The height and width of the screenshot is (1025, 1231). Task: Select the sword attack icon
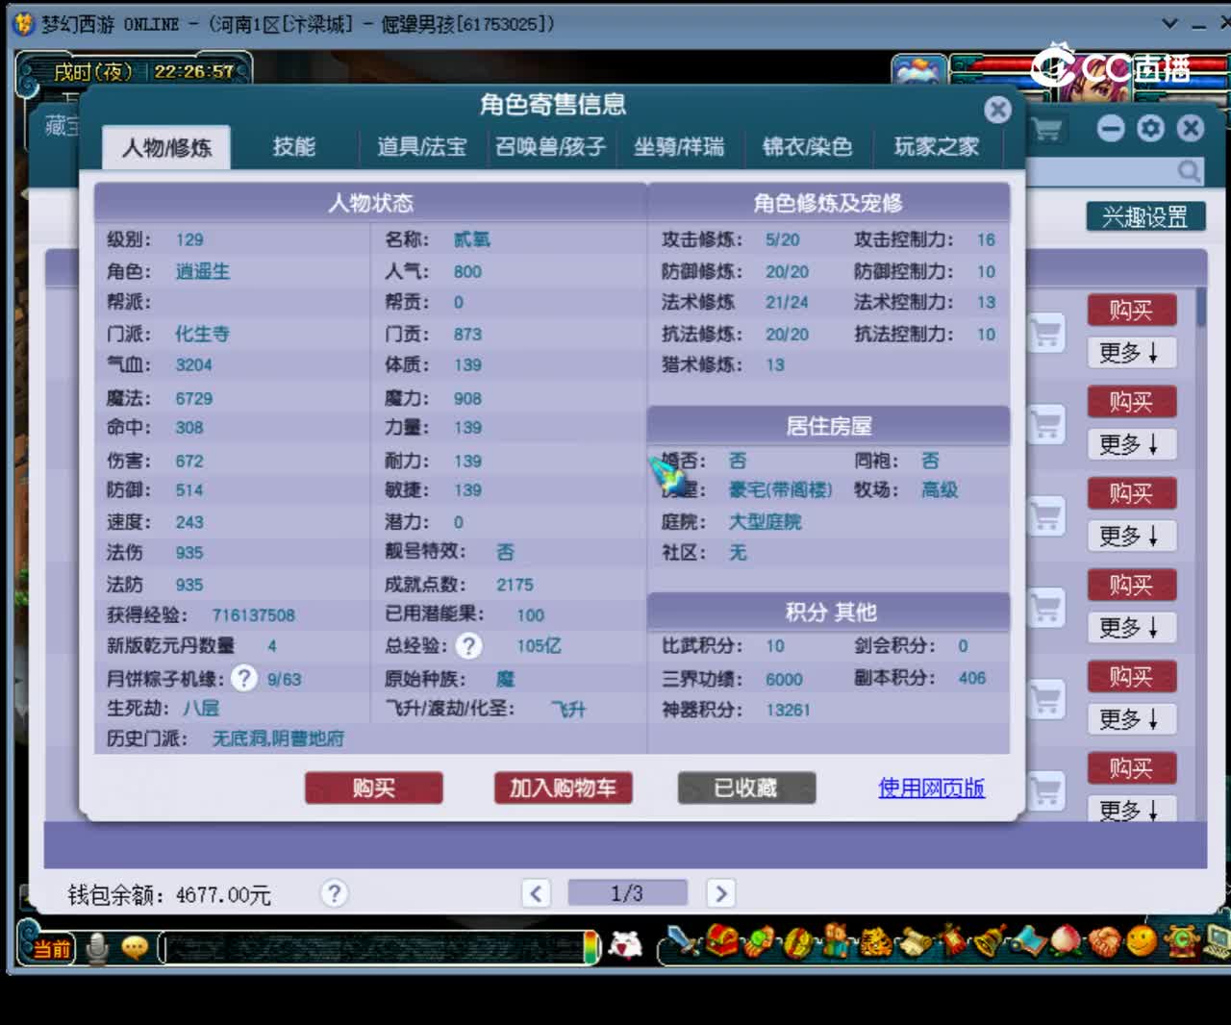[x=685, y=941]
